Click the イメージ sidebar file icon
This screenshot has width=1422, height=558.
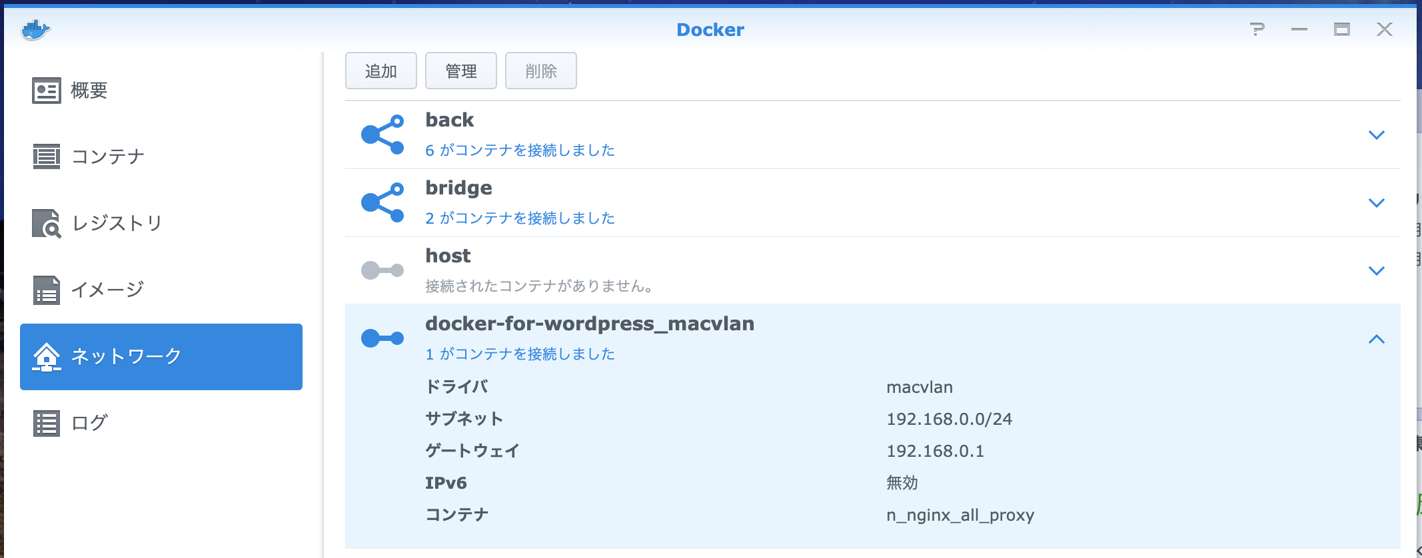pos(47,290)
